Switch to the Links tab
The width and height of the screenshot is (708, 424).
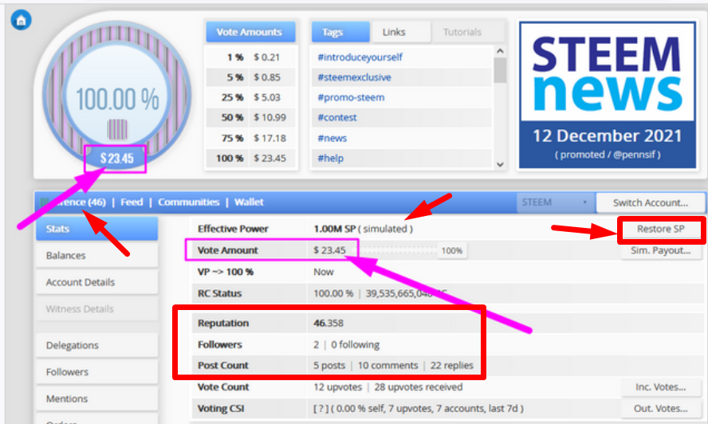click(x=399, y=32)
